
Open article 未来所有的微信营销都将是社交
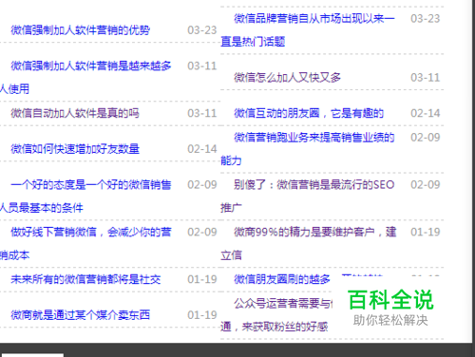point(85,279)
